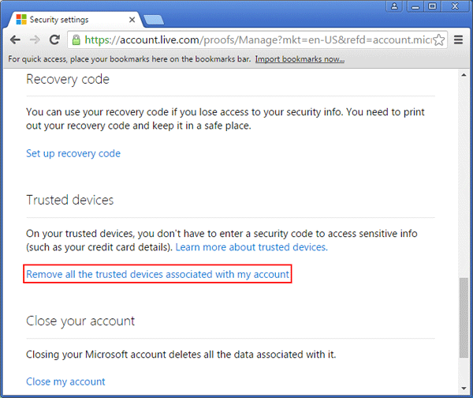Select the Security settings tab
The height and width of the screenshot is (398, 473).
pos(71,19)
